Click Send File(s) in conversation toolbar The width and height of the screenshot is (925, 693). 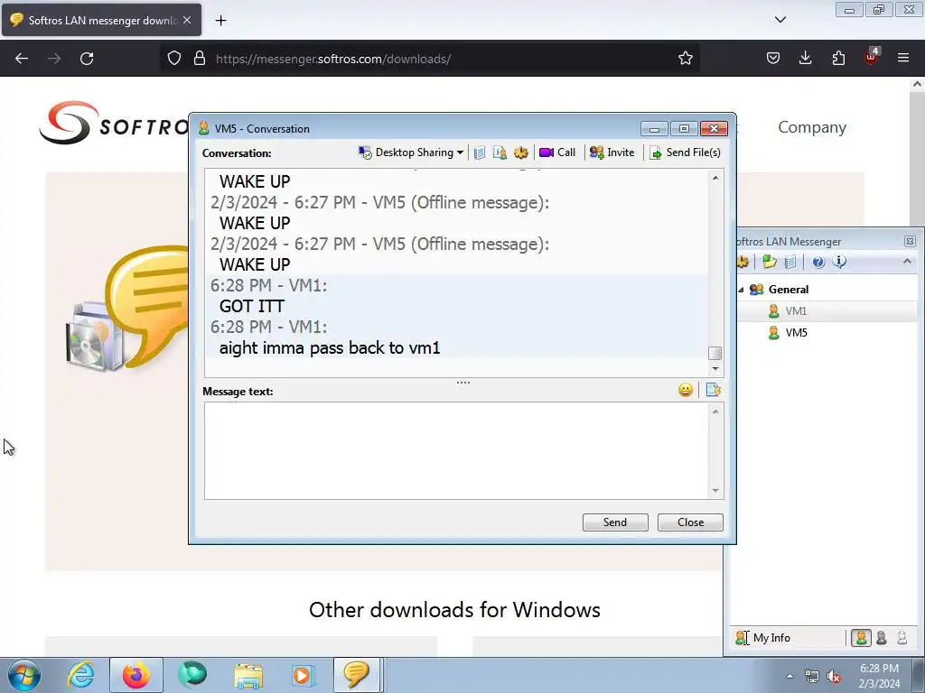coord(685,152)
